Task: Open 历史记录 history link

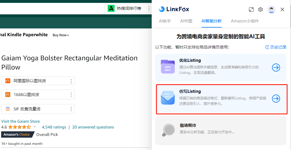Action: [276, 47]
